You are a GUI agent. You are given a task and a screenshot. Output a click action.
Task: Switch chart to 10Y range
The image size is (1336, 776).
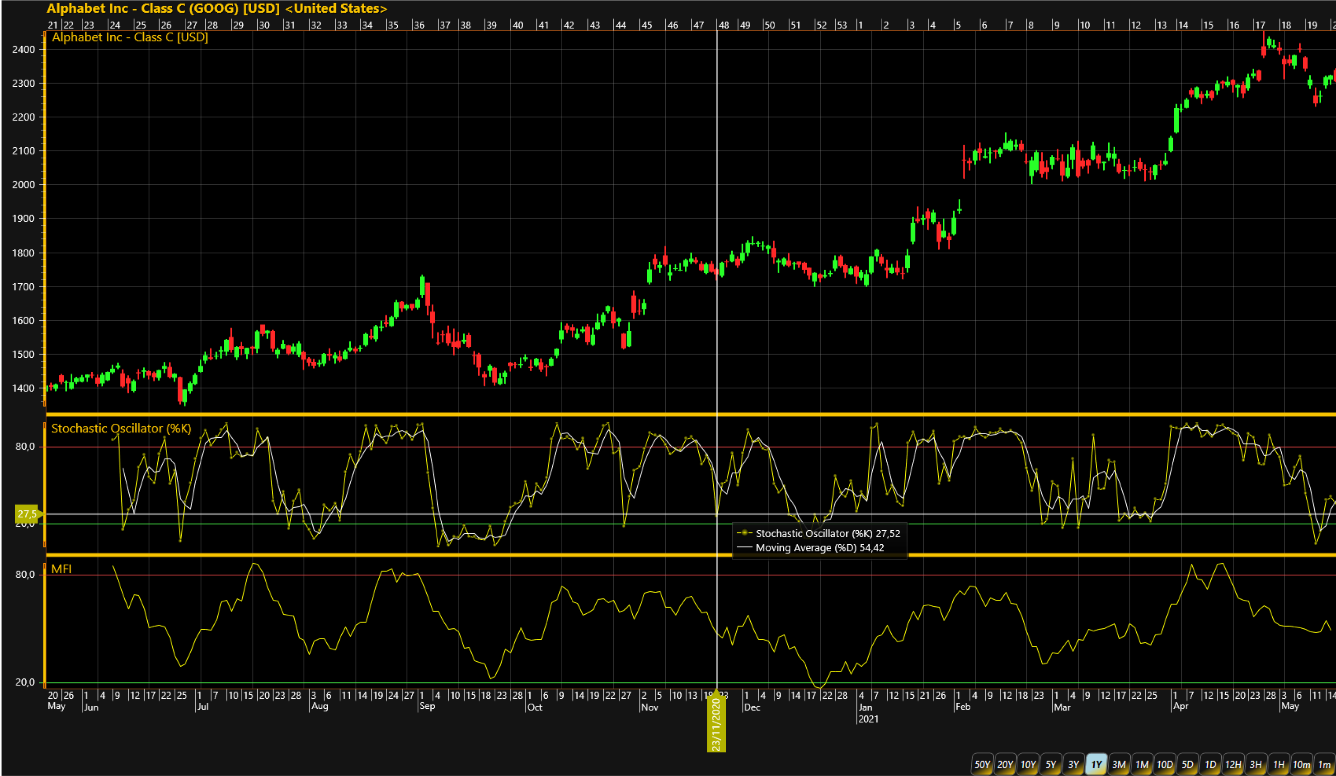[x=1028, y=764]
